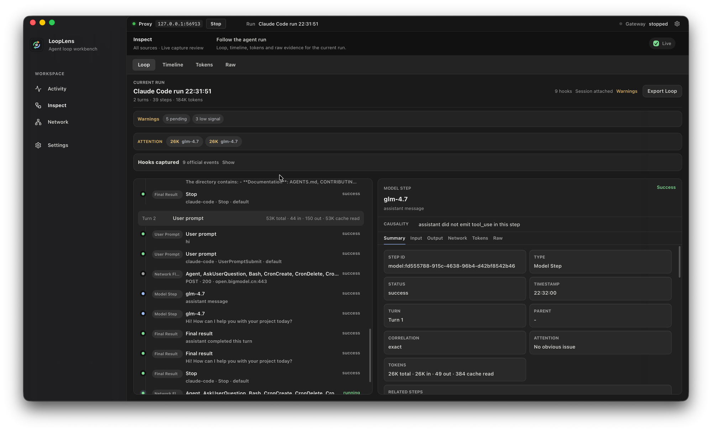
Task: Select Final result assistant completed this turn
Action: point(251,337)
